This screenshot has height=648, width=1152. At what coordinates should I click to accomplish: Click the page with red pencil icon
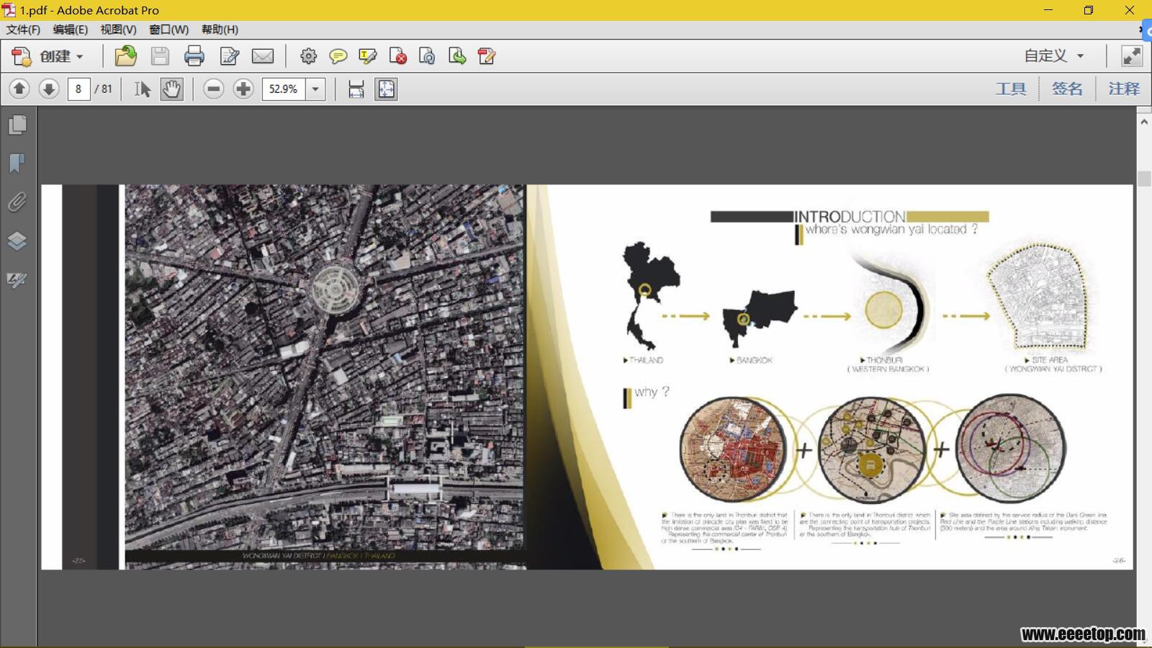[x=487, y=56]
